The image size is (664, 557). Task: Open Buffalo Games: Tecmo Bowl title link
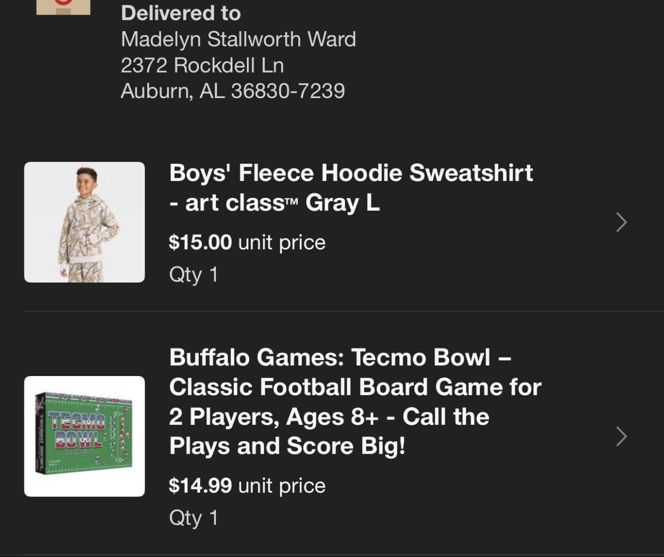click(340, 357)
